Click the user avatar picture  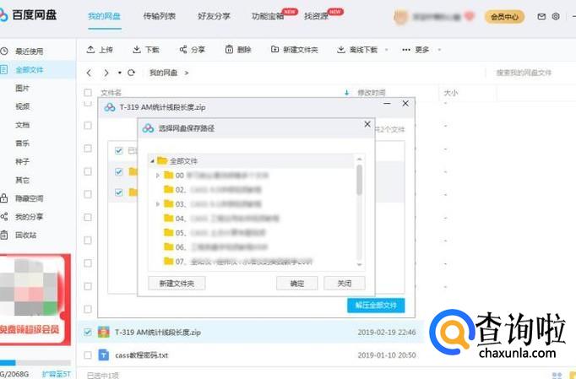[400, 17]
